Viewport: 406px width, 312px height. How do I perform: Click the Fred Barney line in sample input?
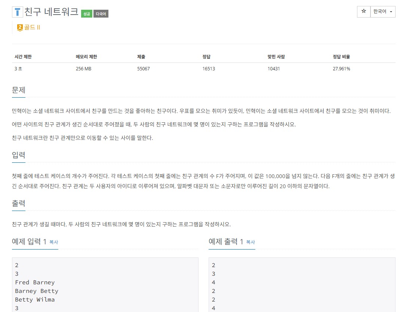(35, 282)
